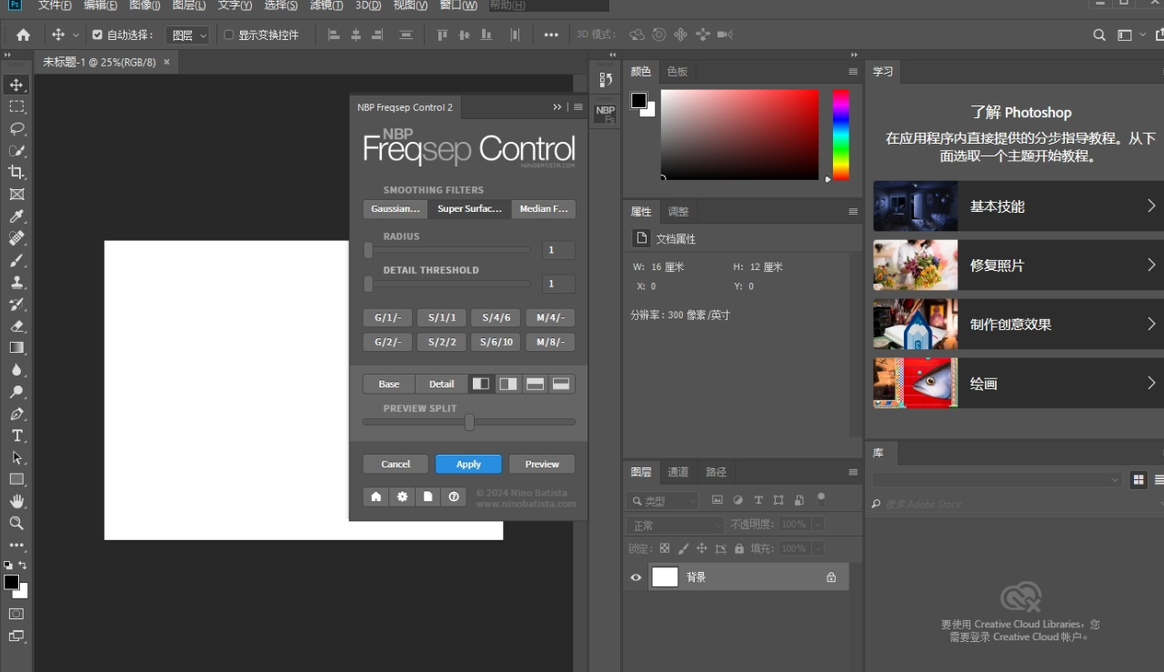Toggle the Quick Mask mode icon
The height and width of the screenshot is (672, 1164).
tap(16, 614)
